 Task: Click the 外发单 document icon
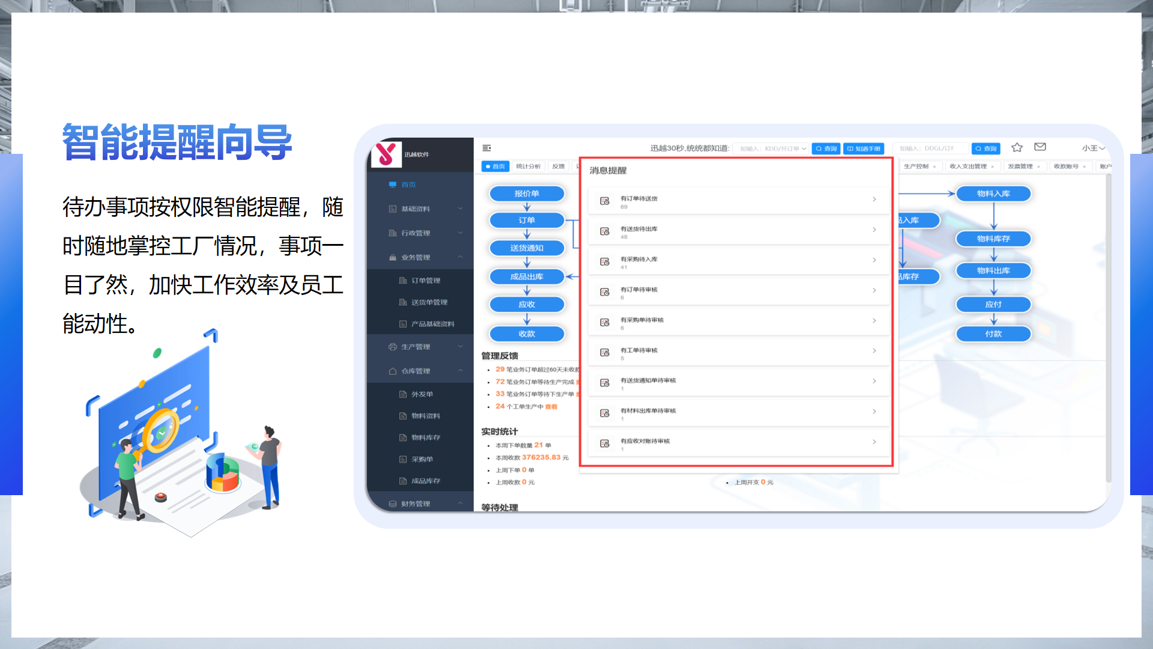pyautogui.click(x=403, y=394)
